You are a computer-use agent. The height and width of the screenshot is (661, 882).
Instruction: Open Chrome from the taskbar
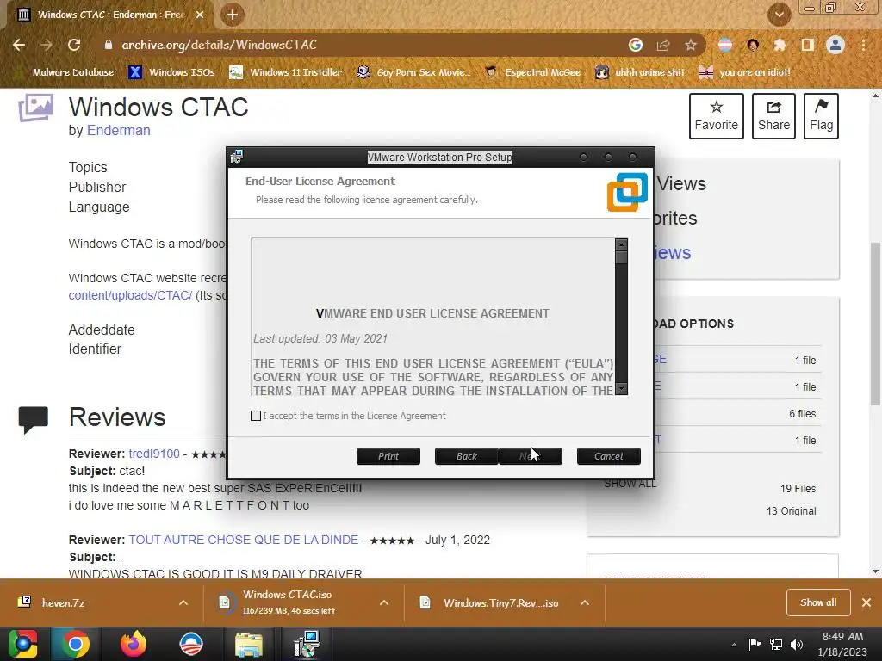pos(76,644)
